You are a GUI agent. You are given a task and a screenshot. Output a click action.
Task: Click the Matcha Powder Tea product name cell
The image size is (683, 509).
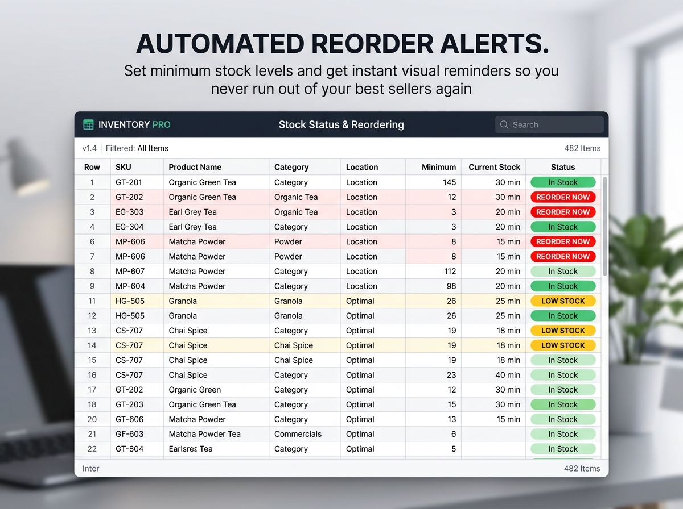[205, 434]
